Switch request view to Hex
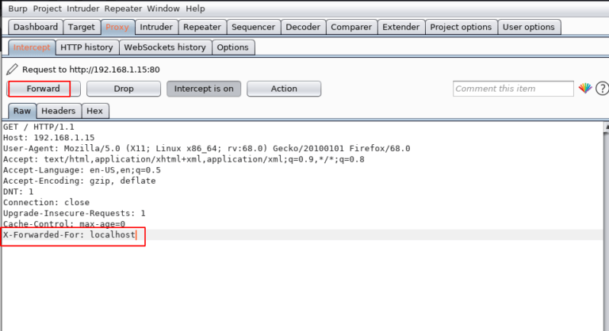 [96, 112]
